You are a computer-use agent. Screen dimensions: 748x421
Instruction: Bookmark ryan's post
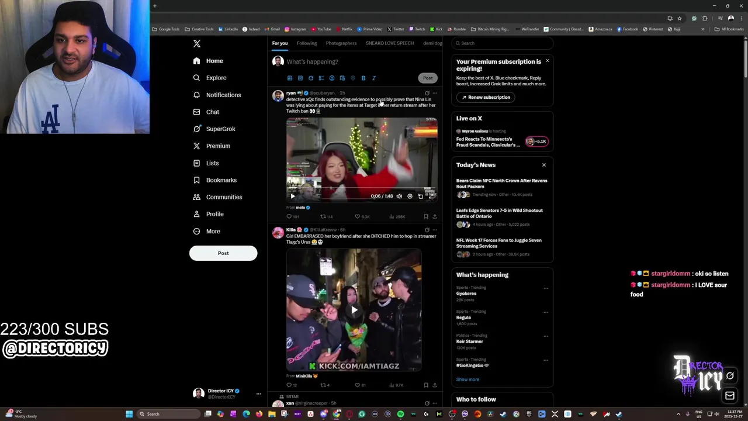point(425,216)
